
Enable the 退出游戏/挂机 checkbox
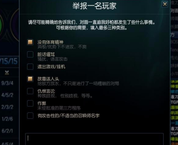click(x=30, y=67)
